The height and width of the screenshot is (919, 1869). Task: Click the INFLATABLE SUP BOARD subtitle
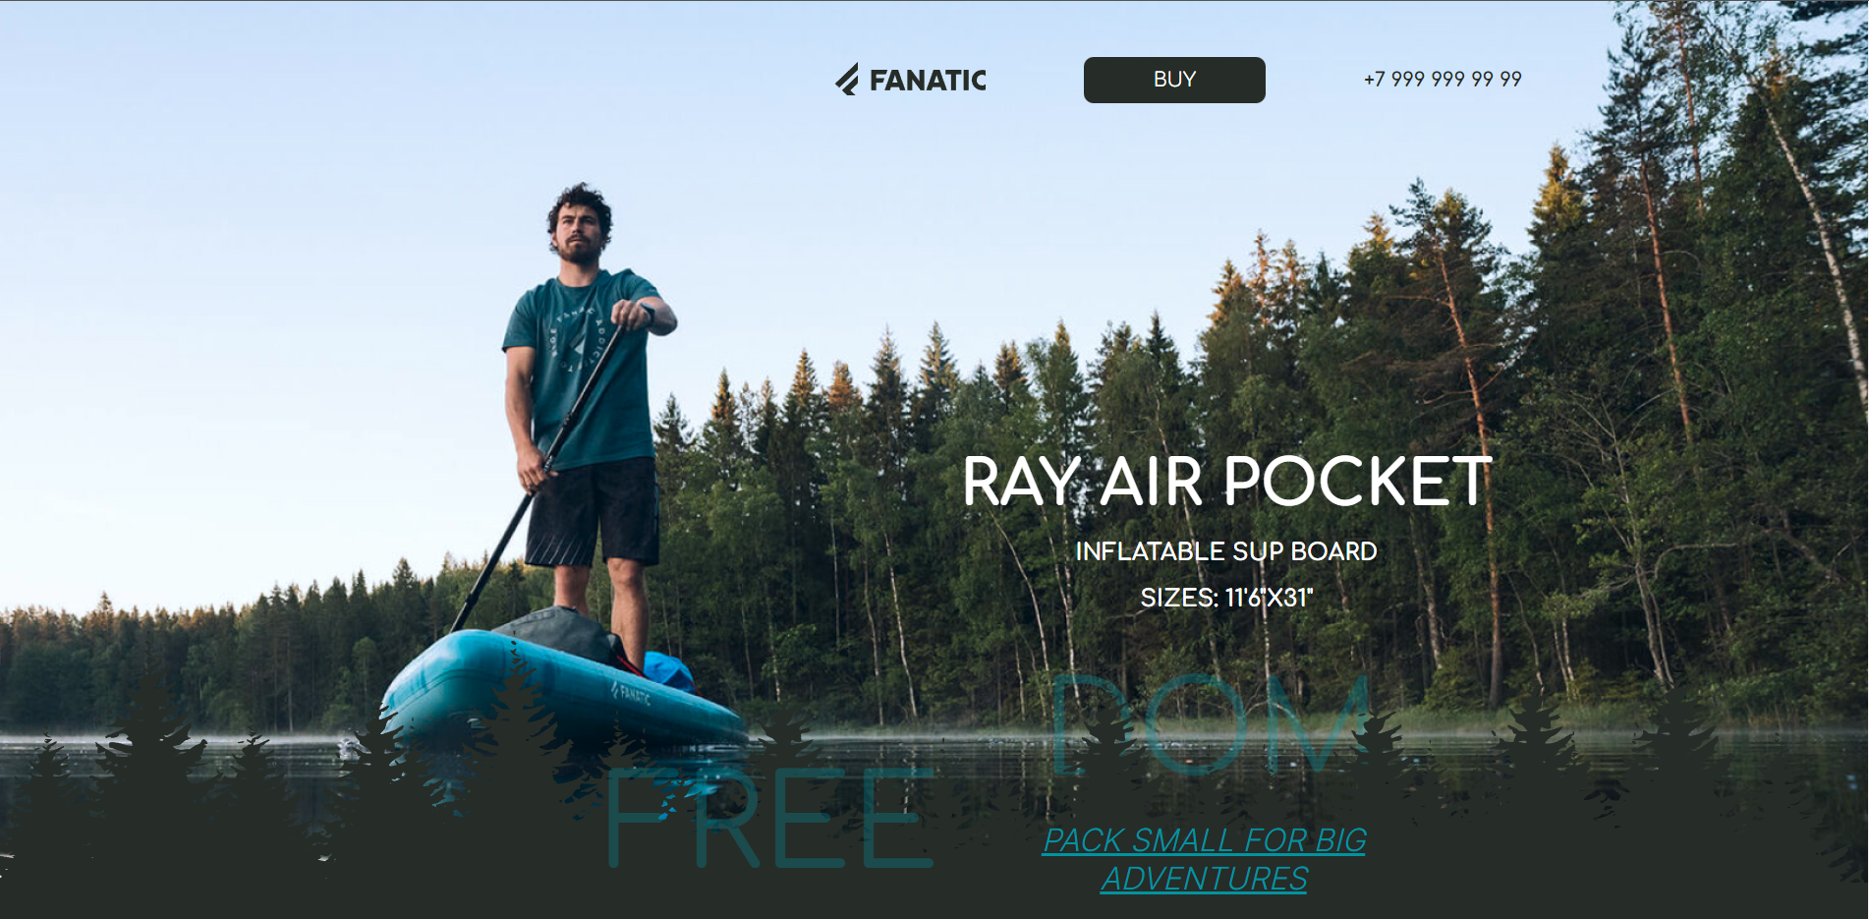click(x=1226, y=551)
